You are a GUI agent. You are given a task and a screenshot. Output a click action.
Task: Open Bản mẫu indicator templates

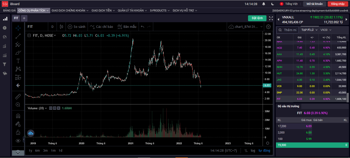point(127,27)
